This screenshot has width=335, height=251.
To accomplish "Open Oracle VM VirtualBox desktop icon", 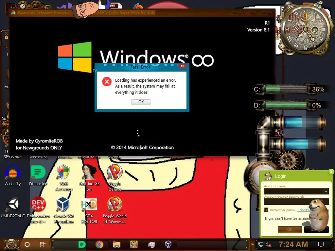I will pyautogui.click(x=63, y=210).
